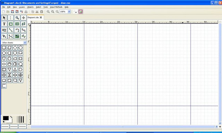Select the Text edit I-beam tool
This screenshot has width=222, height=133.
pyautogui.click(x=10, y=18)
